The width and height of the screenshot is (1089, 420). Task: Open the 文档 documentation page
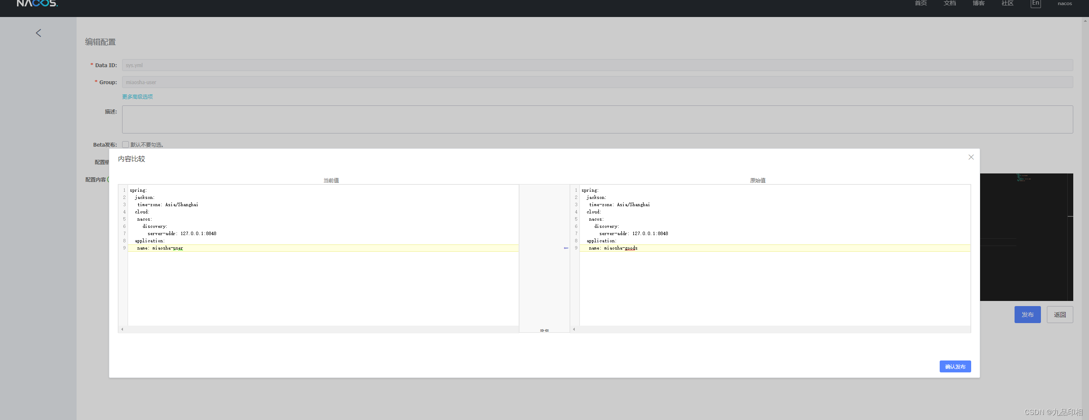click(949, 3)
